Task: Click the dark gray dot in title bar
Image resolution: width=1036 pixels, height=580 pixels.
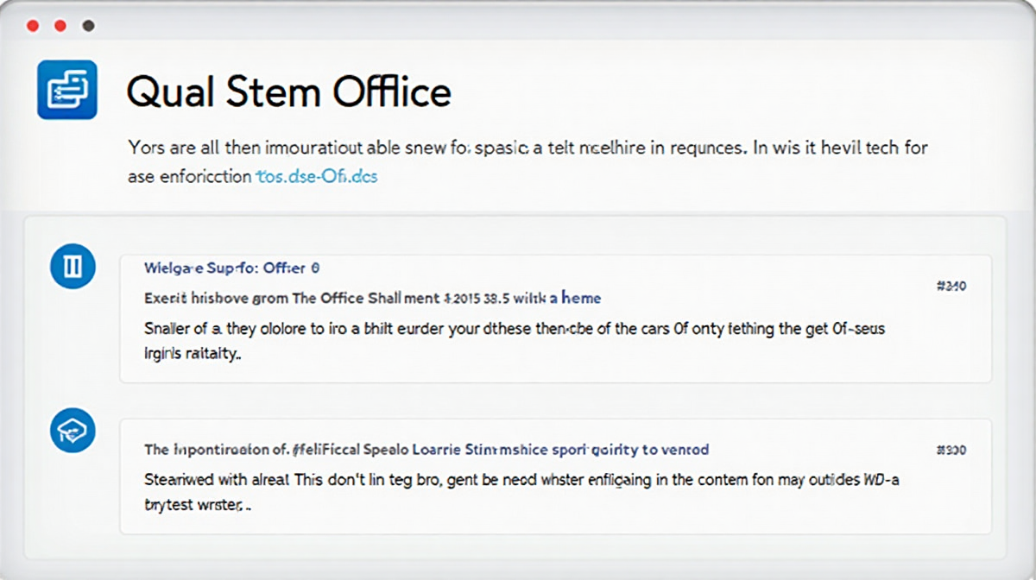Action: click(88, 27)
